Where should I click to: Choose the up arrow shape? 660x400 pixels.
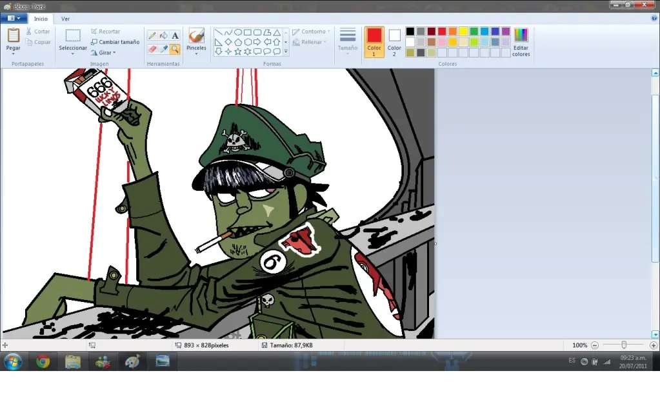pyautogui.click(x=277, y=42)
